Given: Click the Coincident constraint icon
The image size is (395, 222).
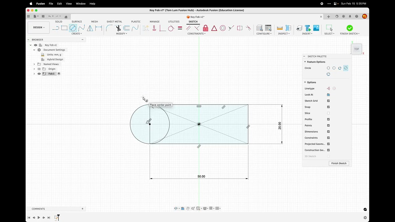Looking at the screenshot, I should click(163, 28).
